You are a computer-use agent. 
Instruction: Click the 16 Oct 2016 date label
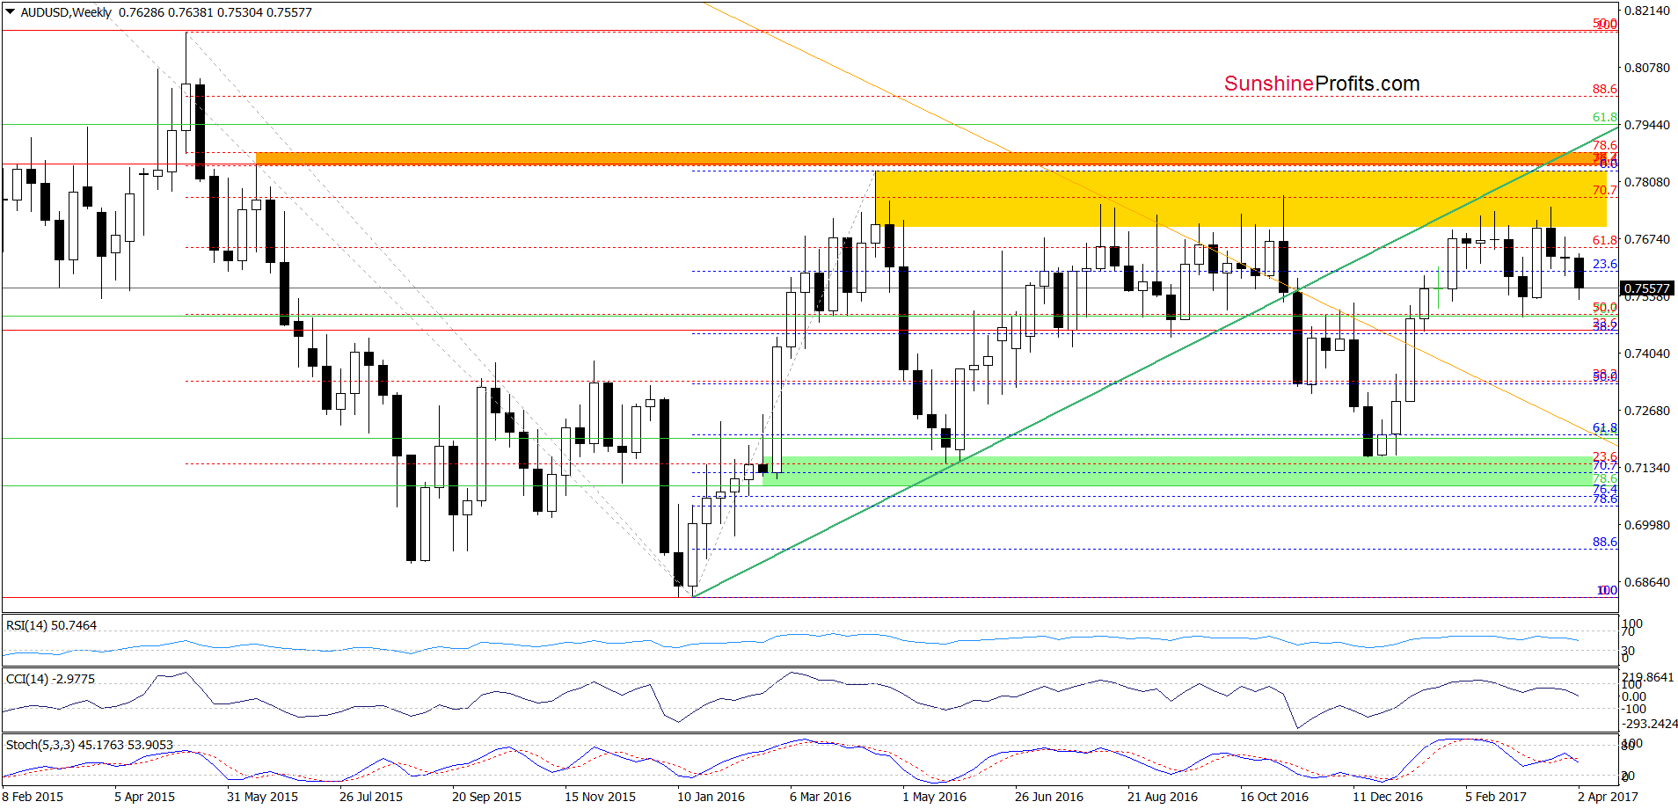point(1274,797)
